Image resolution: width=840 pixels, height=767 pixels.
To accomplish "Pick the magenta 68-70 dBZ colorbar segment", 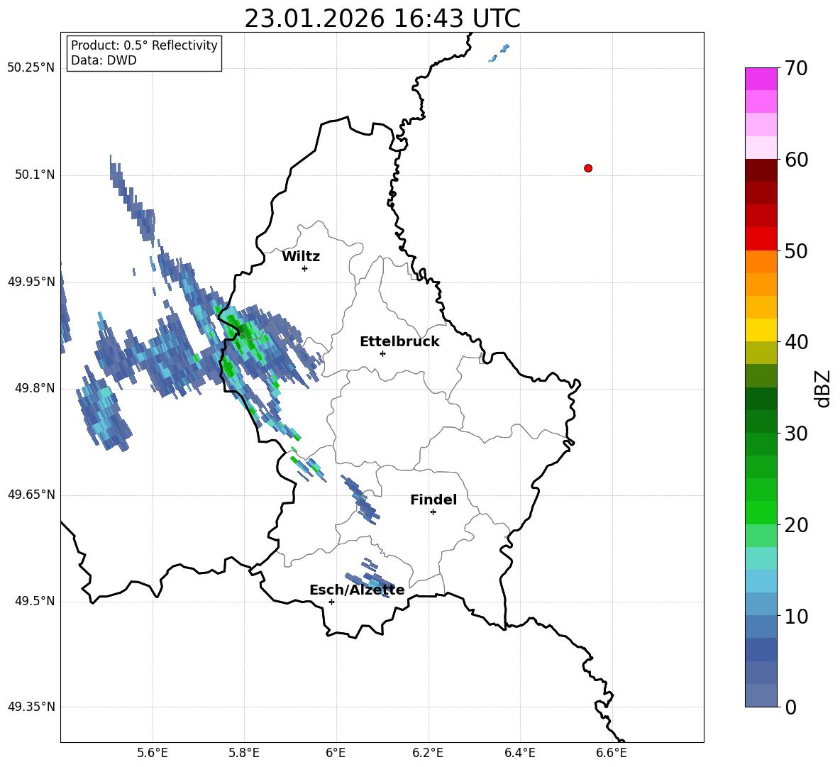I will tap(761, 79).
